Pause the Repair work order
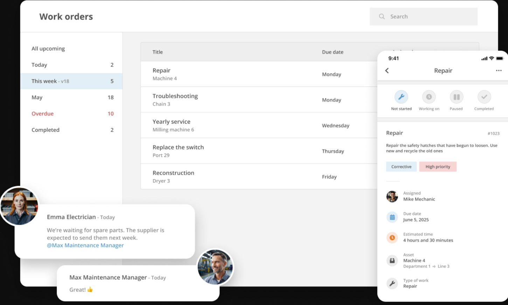This screenshot has height=305, width=508. tap(456, 97)
